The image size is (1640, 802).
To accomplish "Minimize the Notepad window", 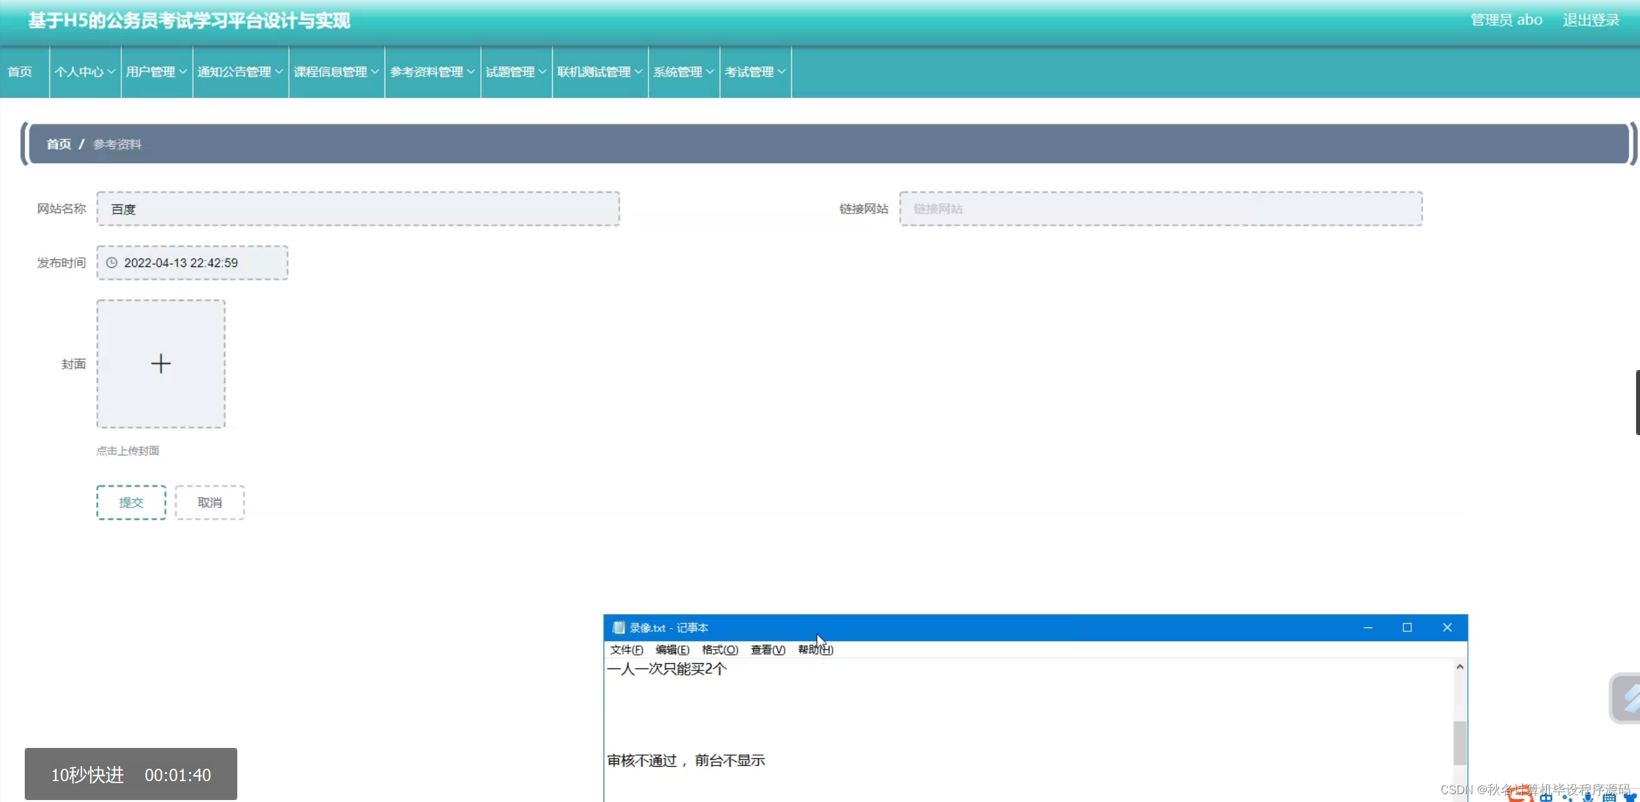I will tap(1368, 627).
